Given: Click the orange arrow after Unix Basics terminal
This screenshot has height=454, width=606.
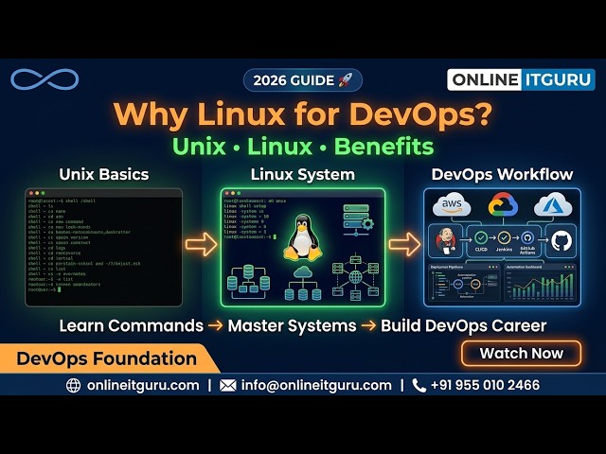Looking at the screenshot, I should (x=201, y=244).
